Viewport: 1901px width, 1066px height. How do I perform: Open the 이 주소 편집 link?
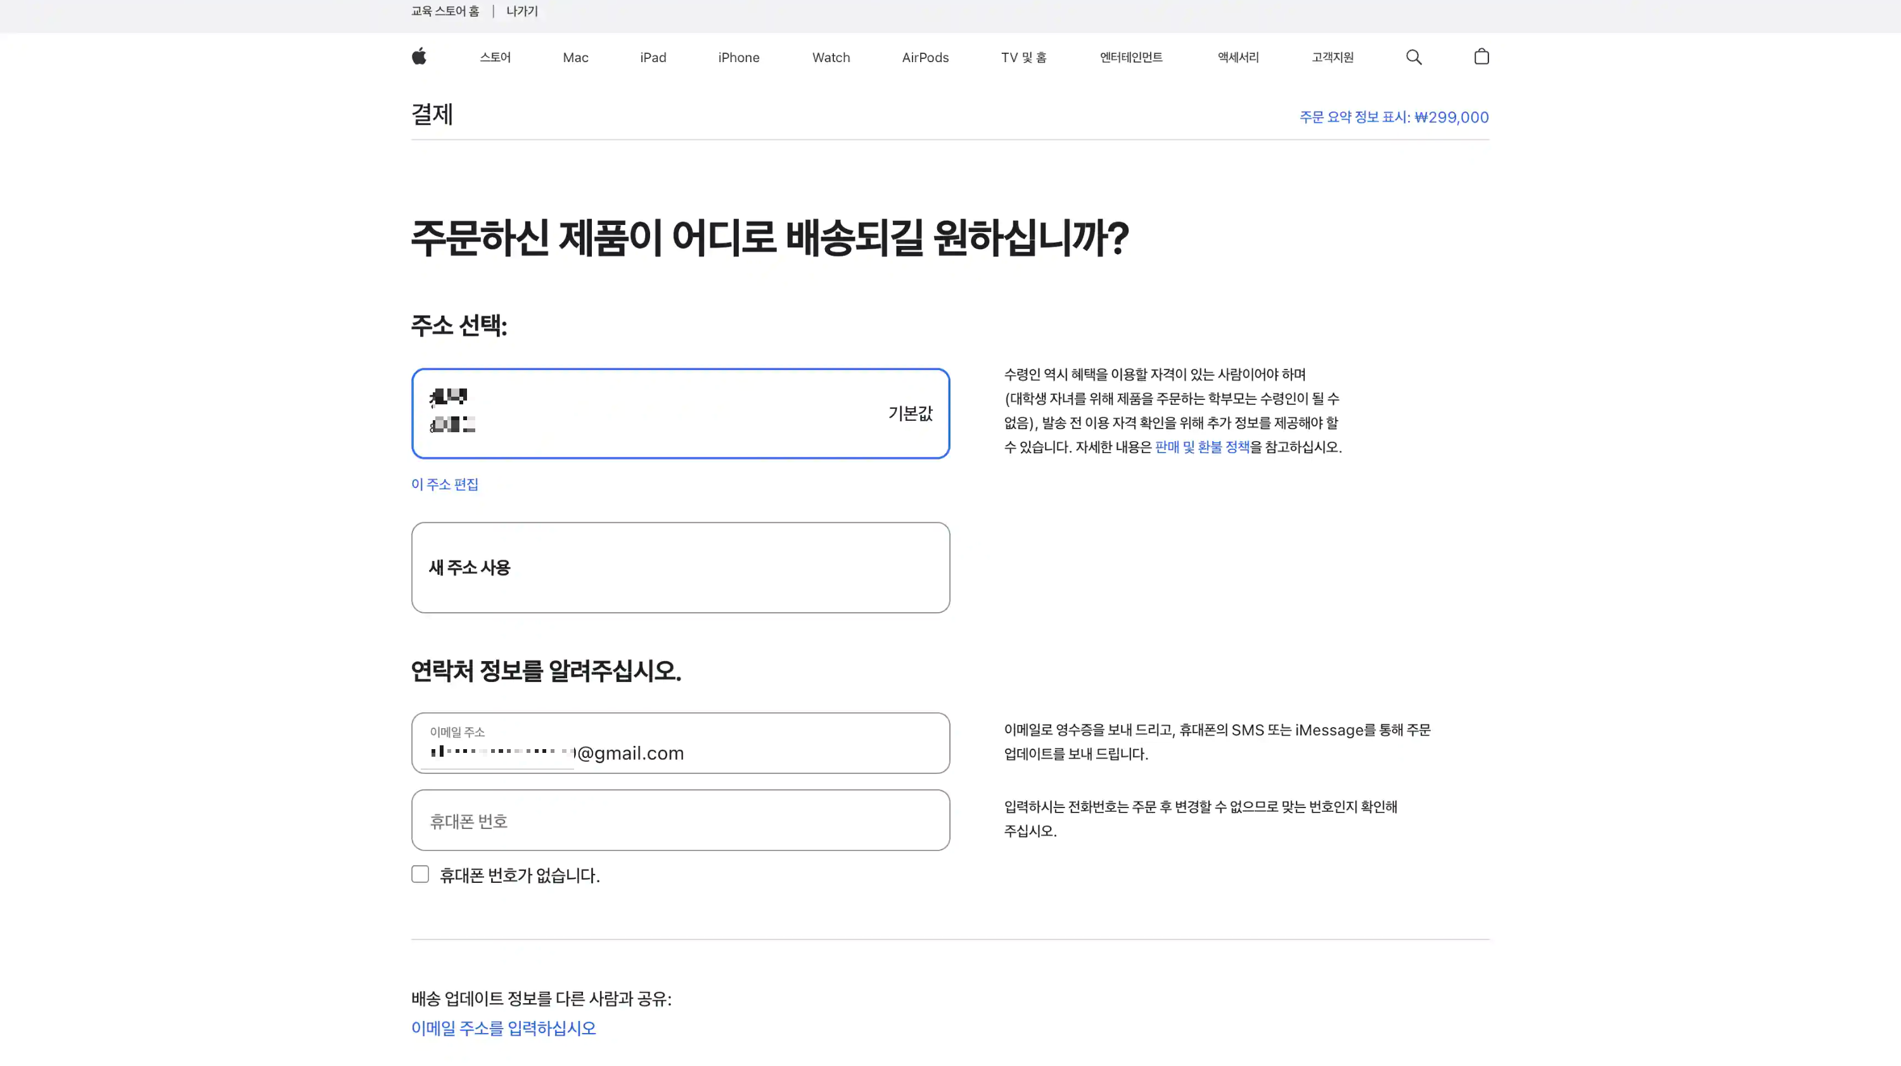point(444,484)
